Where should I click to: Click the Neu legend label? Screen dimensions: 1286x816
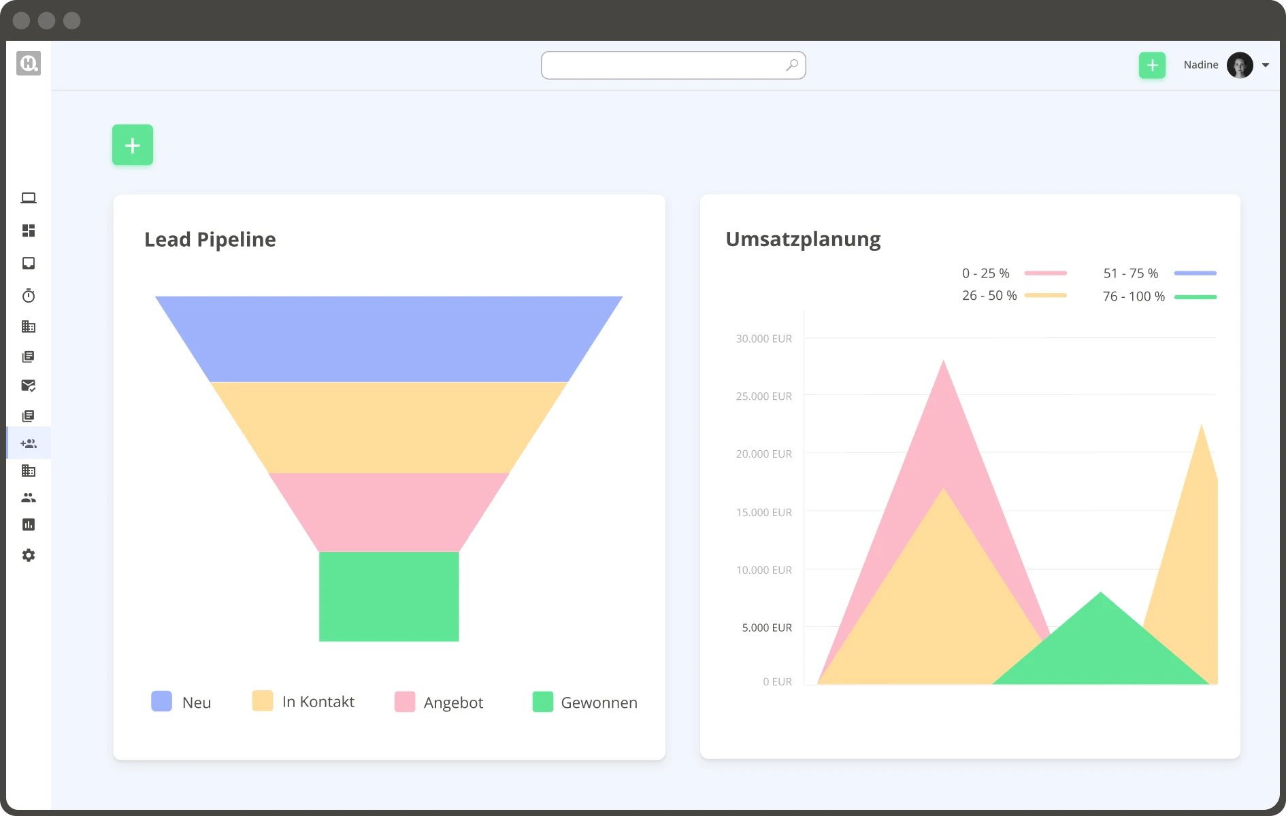coord(197,702)
